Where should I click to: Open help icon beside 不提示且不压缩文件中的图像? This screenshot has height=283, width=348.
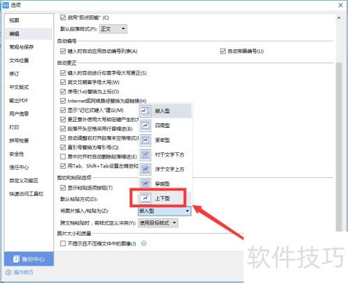point(144,243)
